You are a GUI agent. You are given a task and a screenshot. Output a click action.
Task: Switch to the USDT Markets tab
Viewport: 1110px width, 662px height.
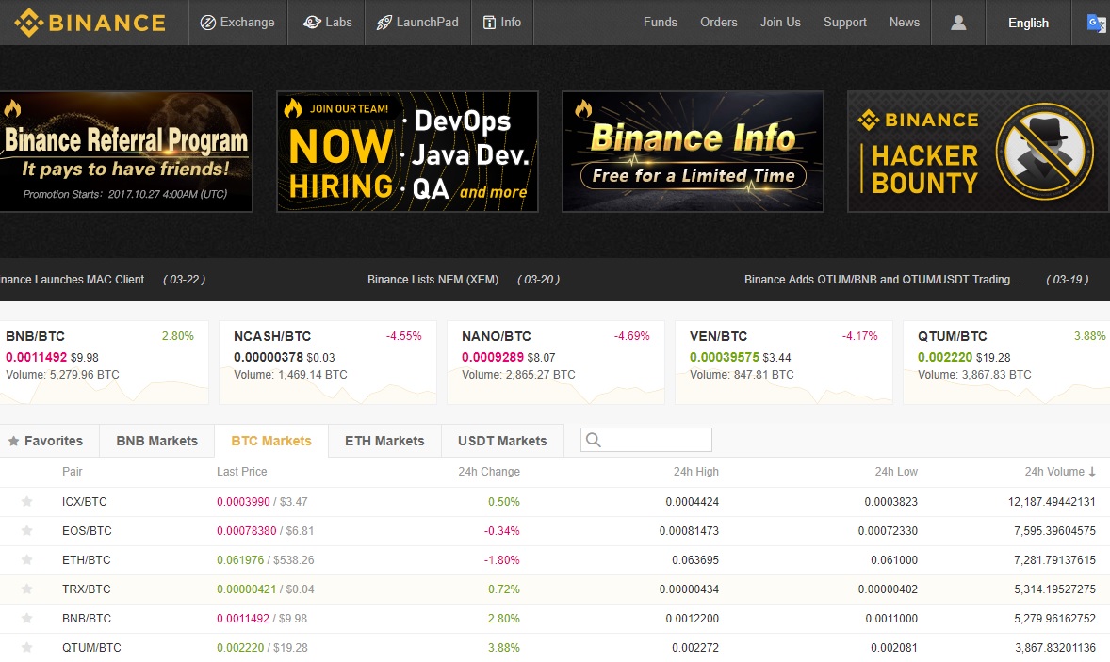(x=502, y=441)
